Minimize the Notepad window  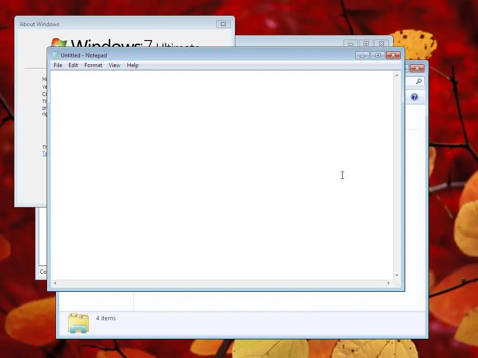click(x=362, y=55)
